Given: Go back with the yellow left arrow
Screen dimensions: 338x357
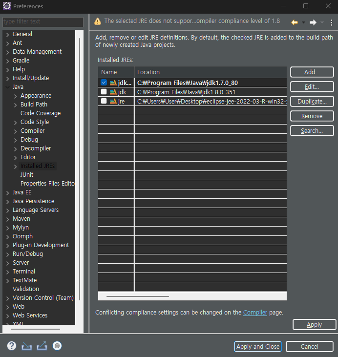Looking at the screenshot, I should tap(295, 22).
